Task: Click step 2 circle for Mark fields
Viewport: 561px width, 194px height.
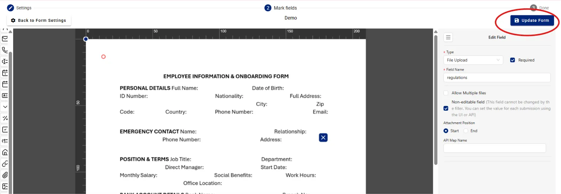Action: click(268, 8)
